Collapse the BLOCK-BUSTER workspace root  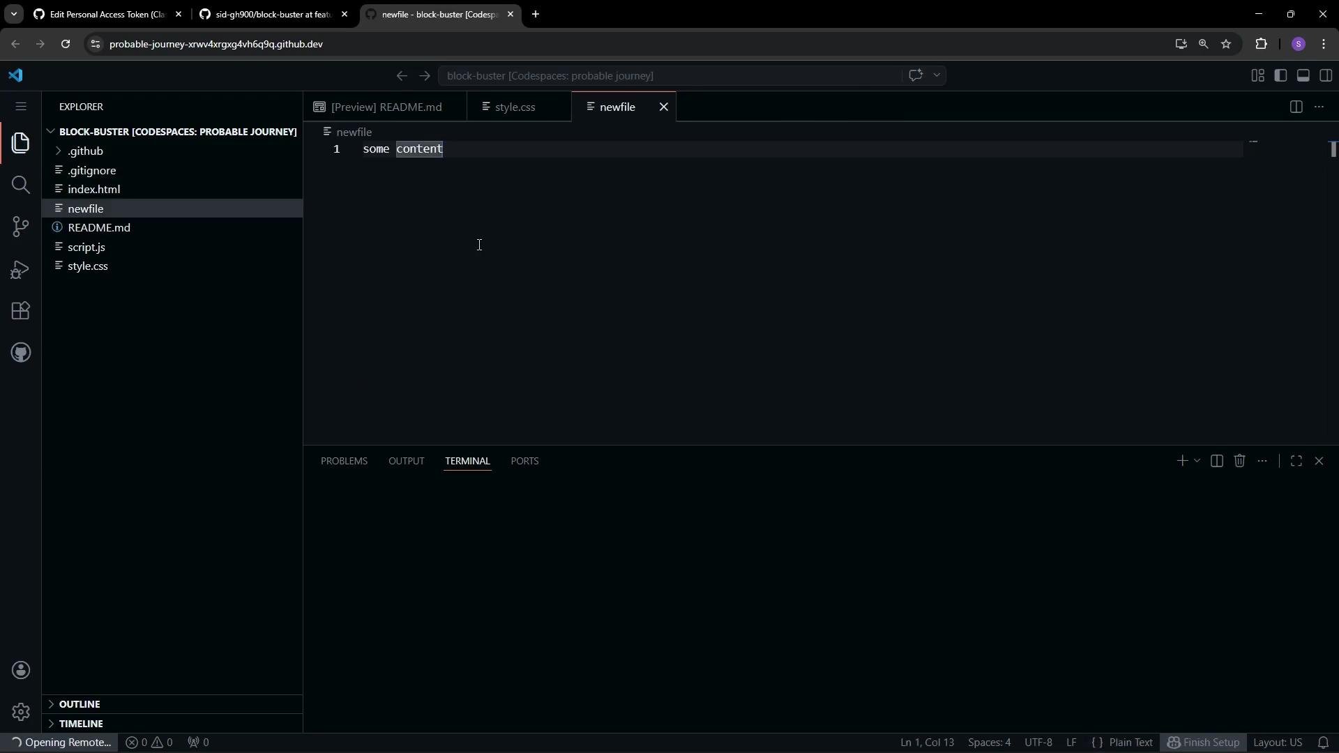(x=172, y=132)
